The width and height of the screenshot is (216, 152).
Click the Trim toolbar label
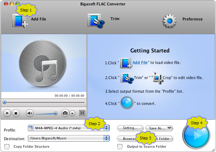[x=115, y=19]
